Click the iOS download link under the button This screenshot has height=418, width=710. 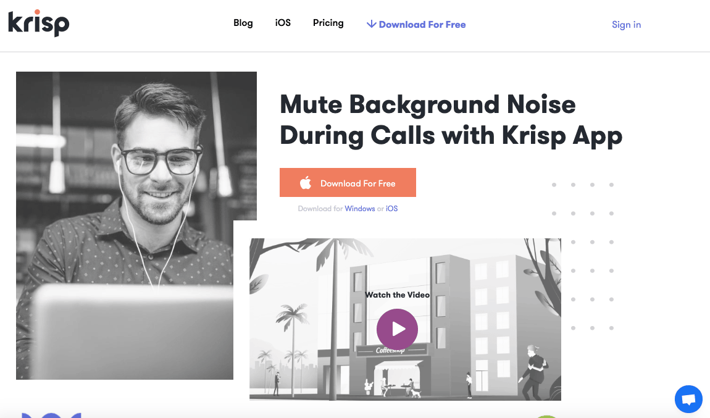(x=391, y=209)
